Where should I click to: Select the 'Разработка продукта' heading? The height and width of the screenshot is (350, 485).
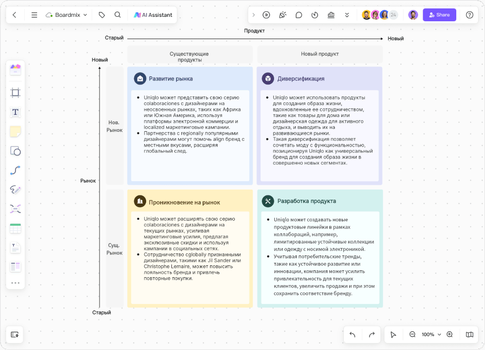[307, 201]
